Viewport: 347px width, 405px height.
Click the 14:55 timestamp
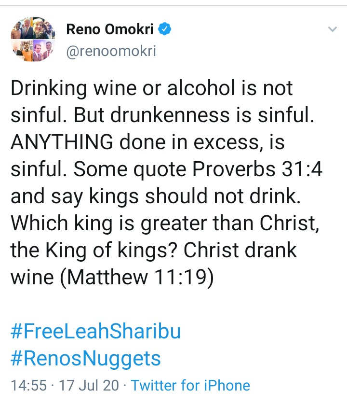point(28,385)
